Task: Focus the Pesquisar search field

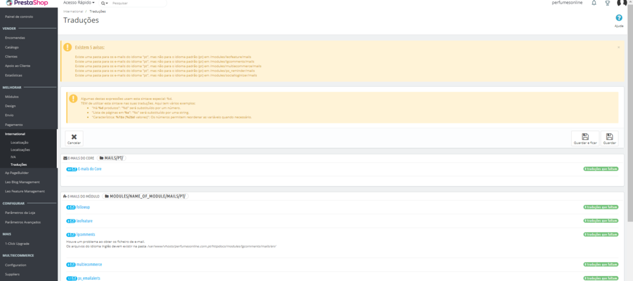Action: [x=137, y=3]
